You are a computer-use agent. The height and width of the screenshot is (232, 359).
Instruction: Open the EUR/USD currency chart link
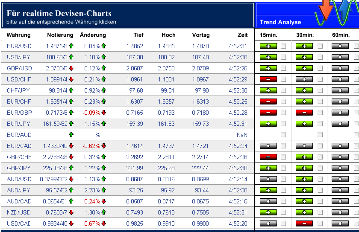19,46
